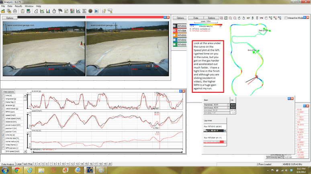Open the Results menu
311x174 pixels.
[x=18, y=6]
